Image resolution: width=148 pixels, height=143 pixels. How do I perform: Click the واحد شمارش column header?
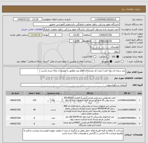[53, 93]
